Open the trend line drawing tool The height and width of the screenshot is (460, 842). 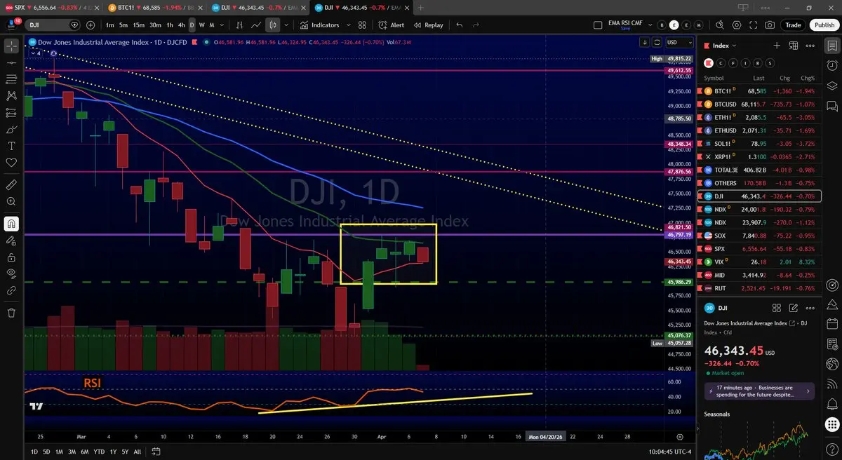(11, 63)
